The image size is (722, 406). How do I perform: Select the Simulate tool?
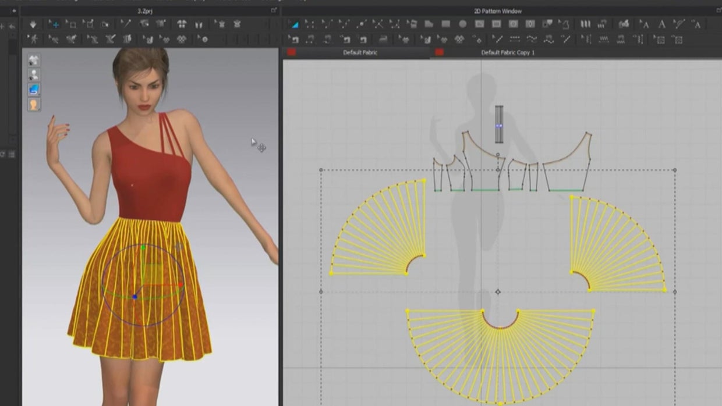(34, 25)
